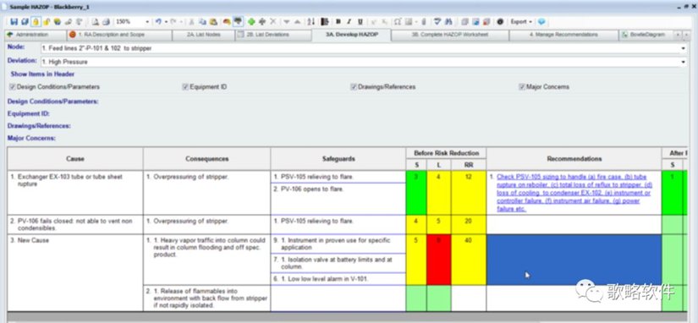Screen dimensions: 698x323
Task: Select safeguard 'Isolation valve at battery limits'
Action: click(x=338, y=263)
